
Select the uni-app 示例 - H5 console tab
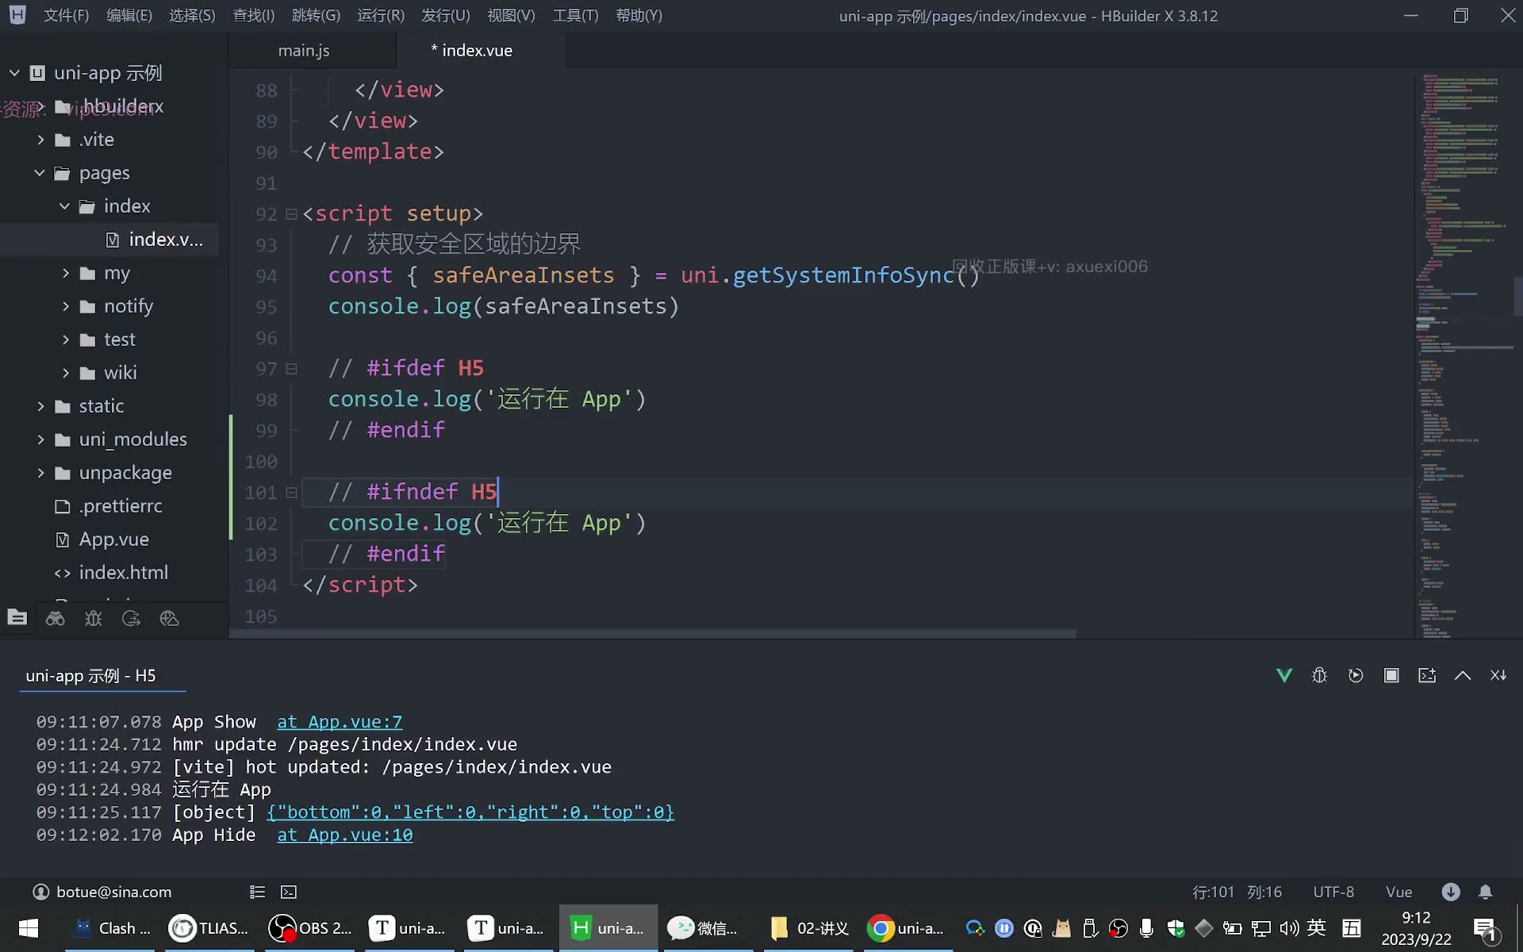(x=91, y=676)
